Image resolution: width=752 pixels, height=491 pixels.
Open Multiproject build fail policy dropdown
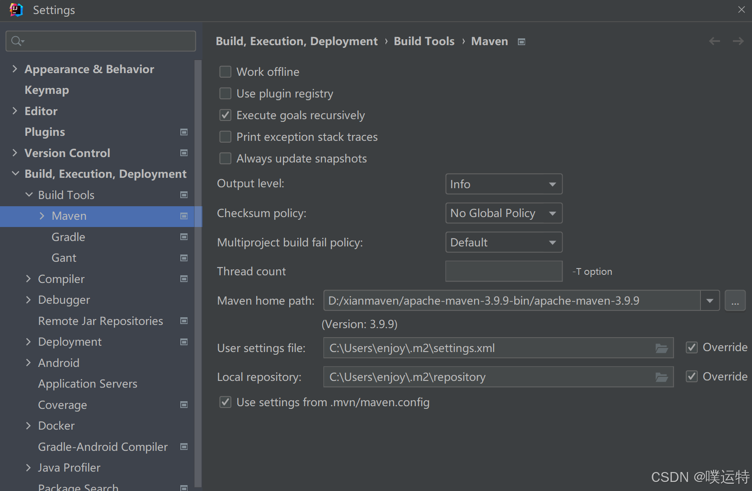[x=504, y=242]
